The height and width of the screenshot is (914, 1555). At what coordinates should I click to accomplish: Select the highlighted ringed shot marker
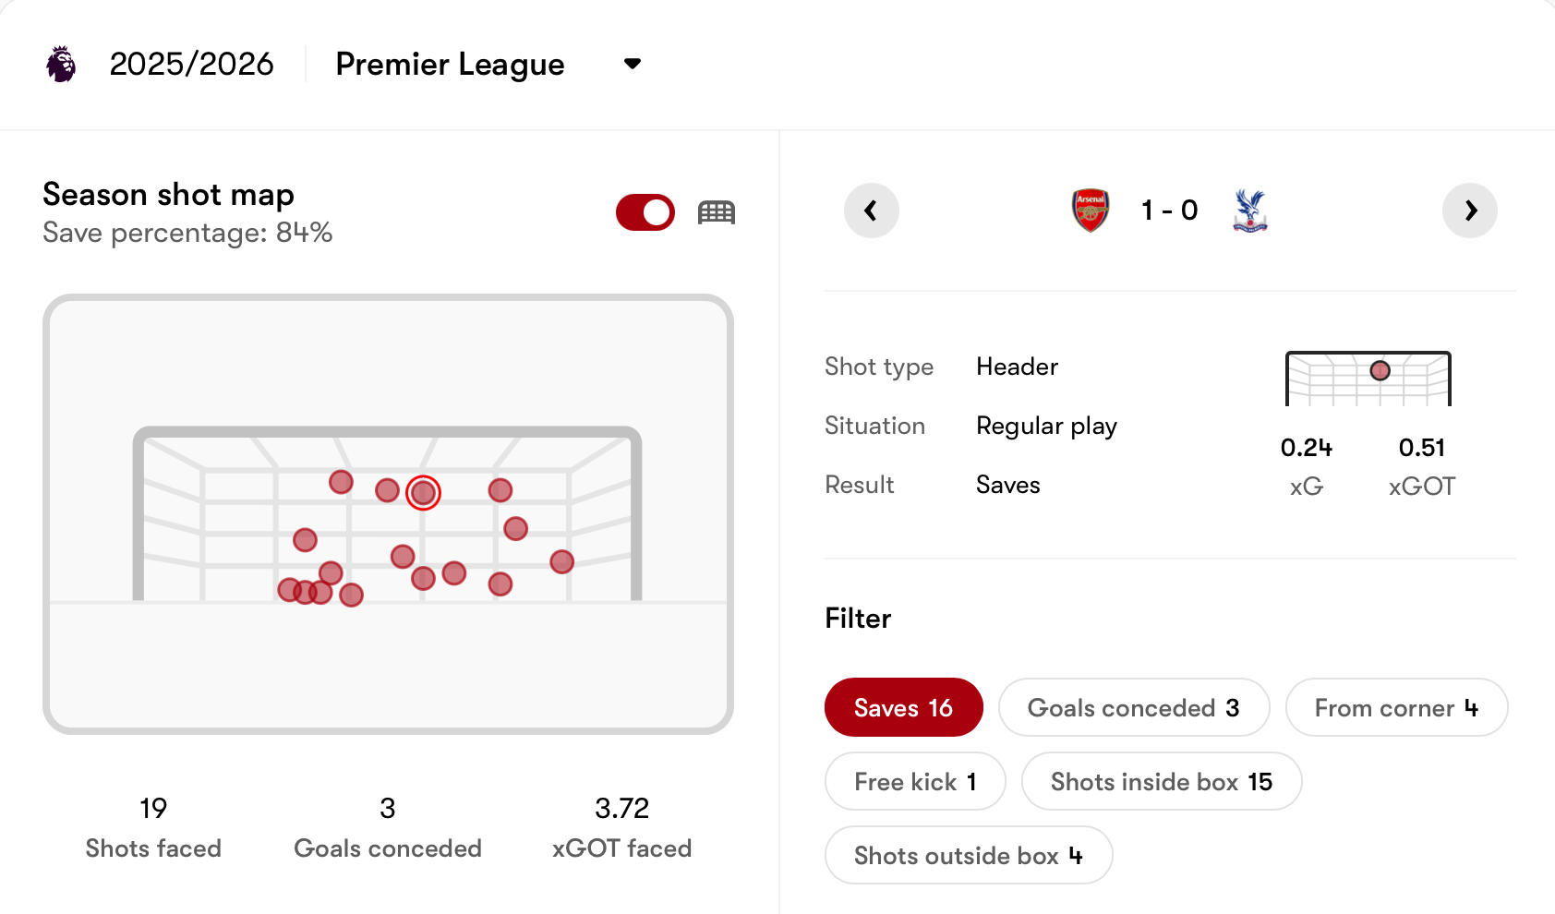click(423, 493)
